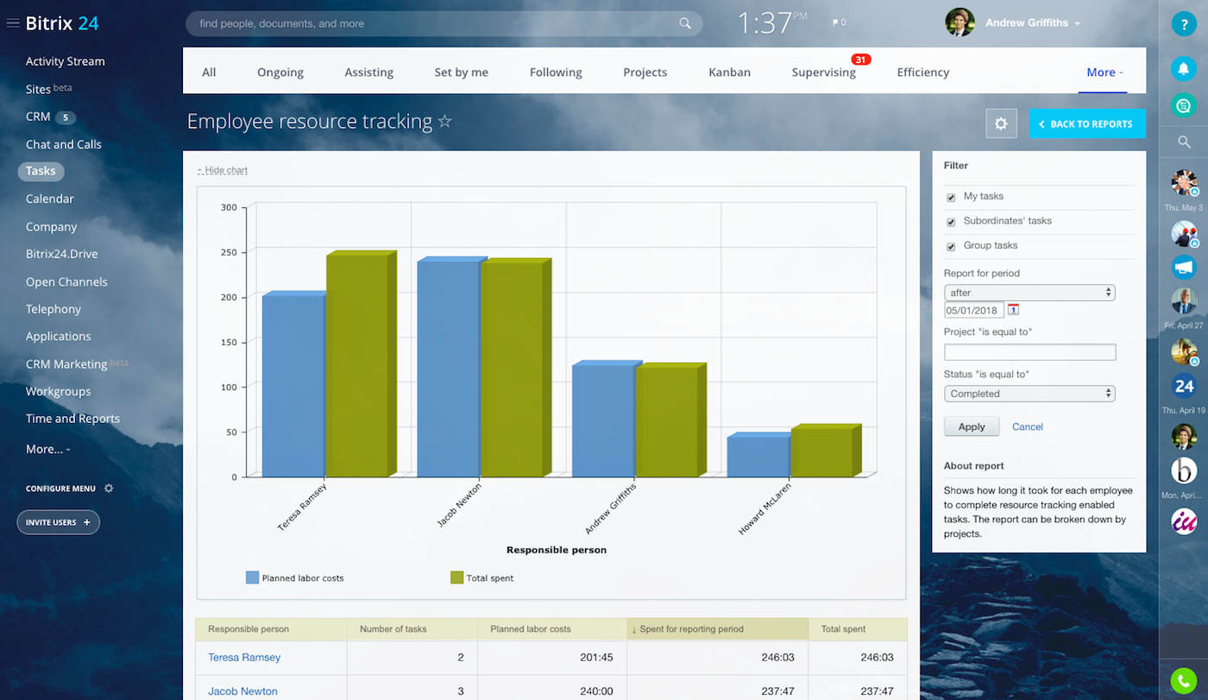The width and height of the screenshot is (1208, 700).
Task: Collapse chart via Hide chart link
Action: [x=223, y=170]
